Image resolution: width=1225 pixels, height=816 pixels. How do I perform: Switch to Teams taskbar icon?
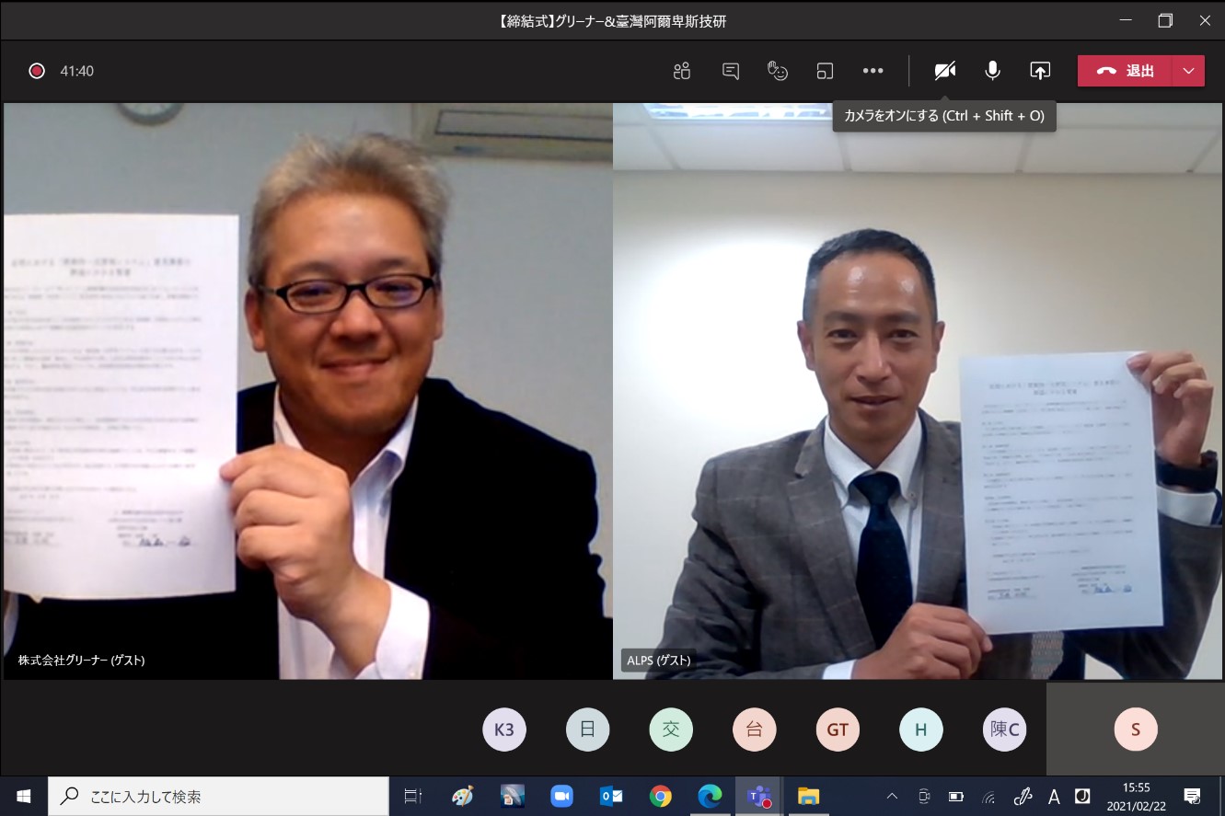(x=759, y=796)
